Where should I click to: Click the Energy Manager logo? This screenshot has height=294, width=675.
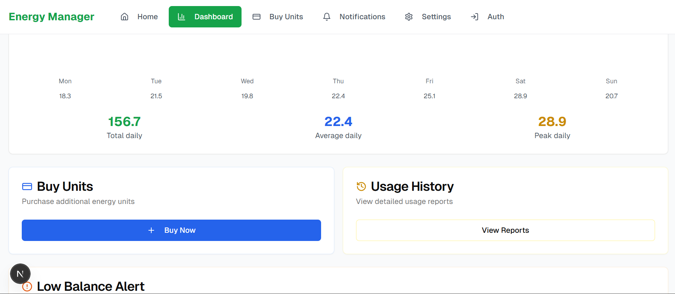pos(51,17)
